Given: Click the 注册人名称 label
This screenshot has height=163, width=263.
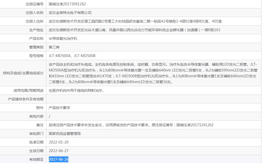Looking at the screenshot, I should (34, 13).
